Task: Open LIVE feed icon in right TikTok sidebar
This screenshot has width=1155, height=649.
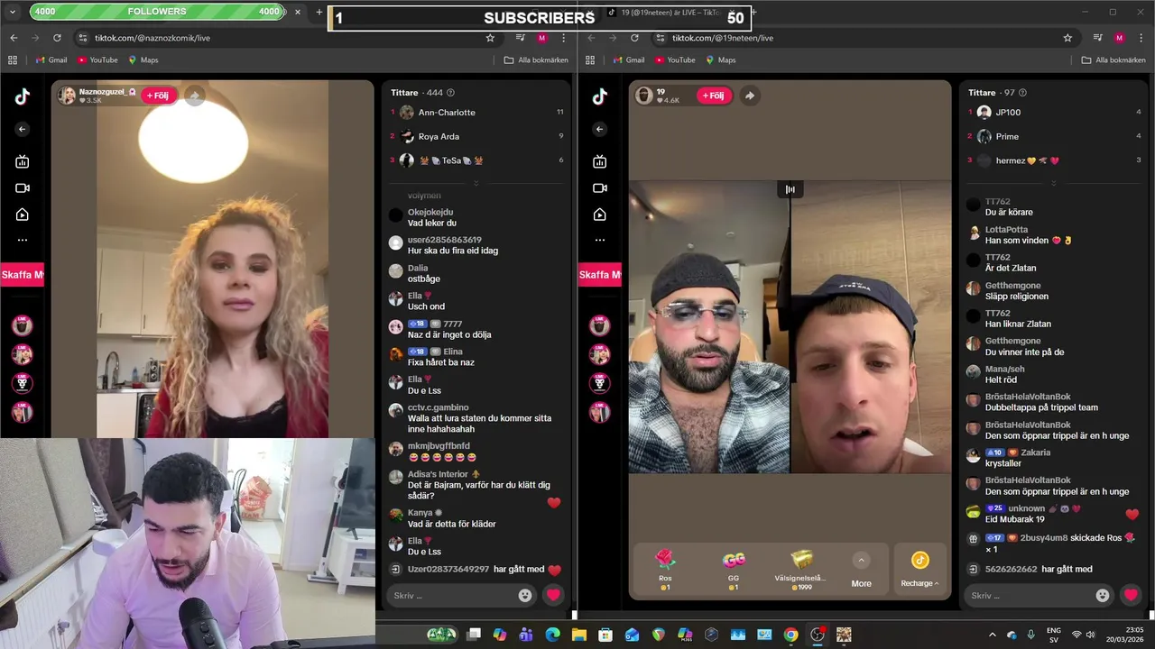Action: [x=599, y=161]
